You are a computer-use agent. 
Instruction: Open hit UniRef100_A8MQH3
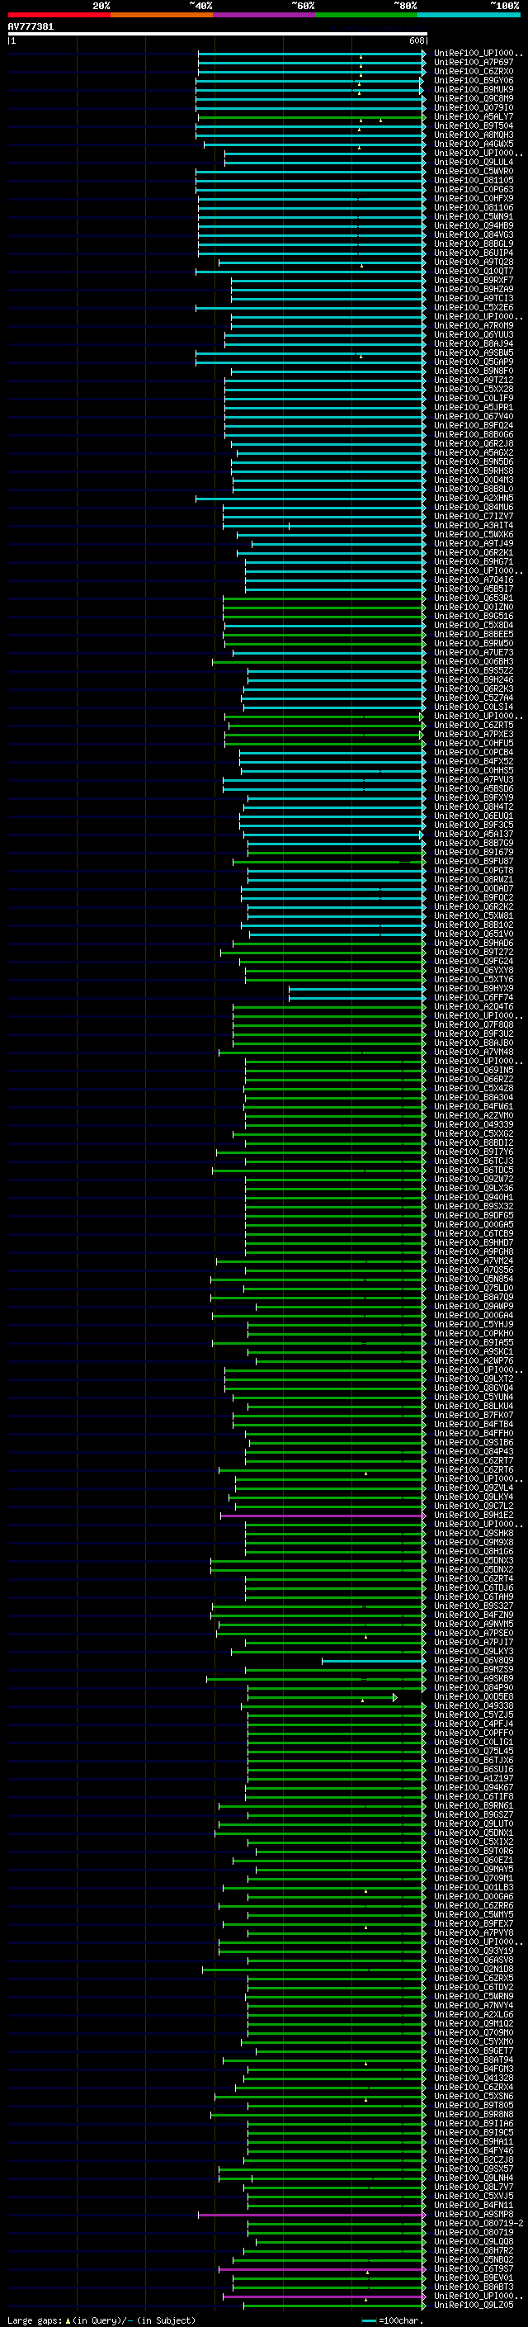[474, 135]
